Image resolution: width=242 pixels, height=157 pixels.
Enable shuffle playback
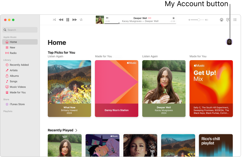54,20
